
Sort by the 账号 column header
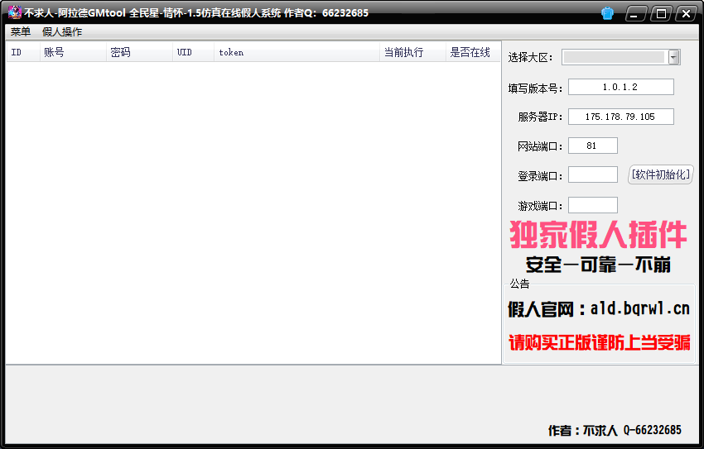pyautogui.click(x=73, y=52)
